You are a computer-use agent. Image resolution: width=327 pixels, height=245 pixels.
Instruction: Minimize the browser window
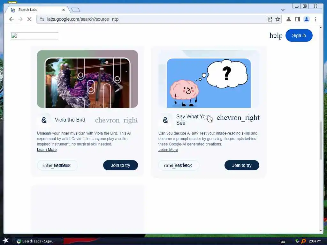[296, 6]
